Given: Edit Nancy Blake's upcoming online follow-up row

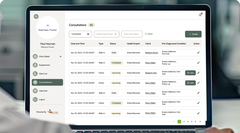Looking at the screenshot, I should tap(198, 83).
